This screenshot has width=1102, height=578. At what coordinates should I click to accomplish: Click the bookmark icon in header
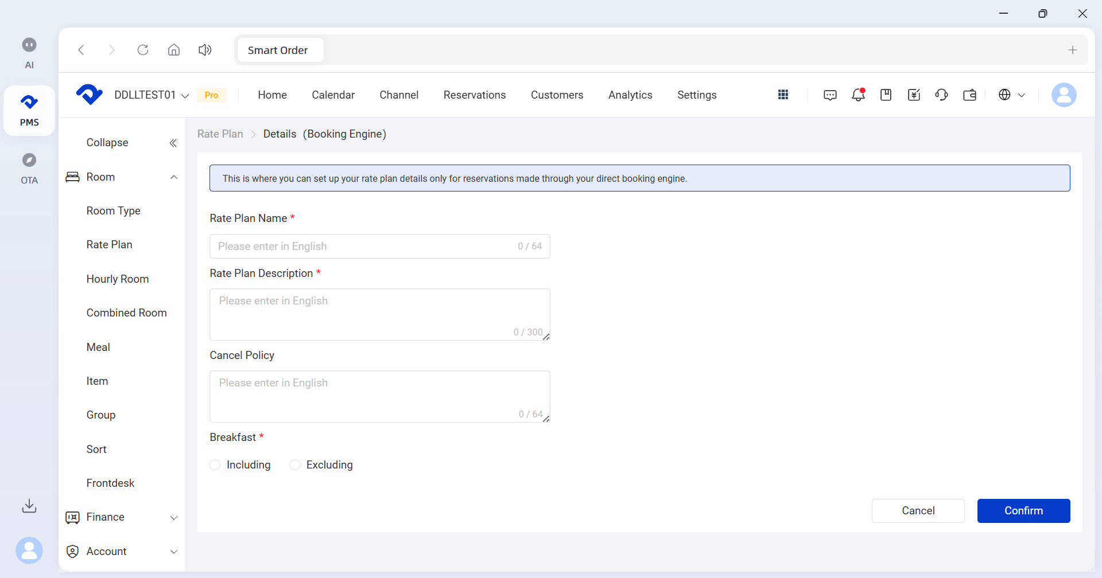[886, 95]
